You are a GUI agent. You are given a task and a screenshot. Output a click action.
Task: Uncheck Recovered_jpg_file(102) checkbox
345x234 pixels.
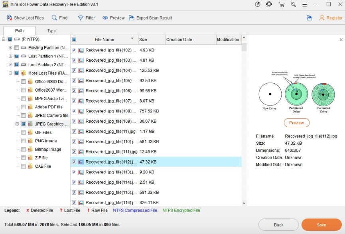(x=74, y=50)
